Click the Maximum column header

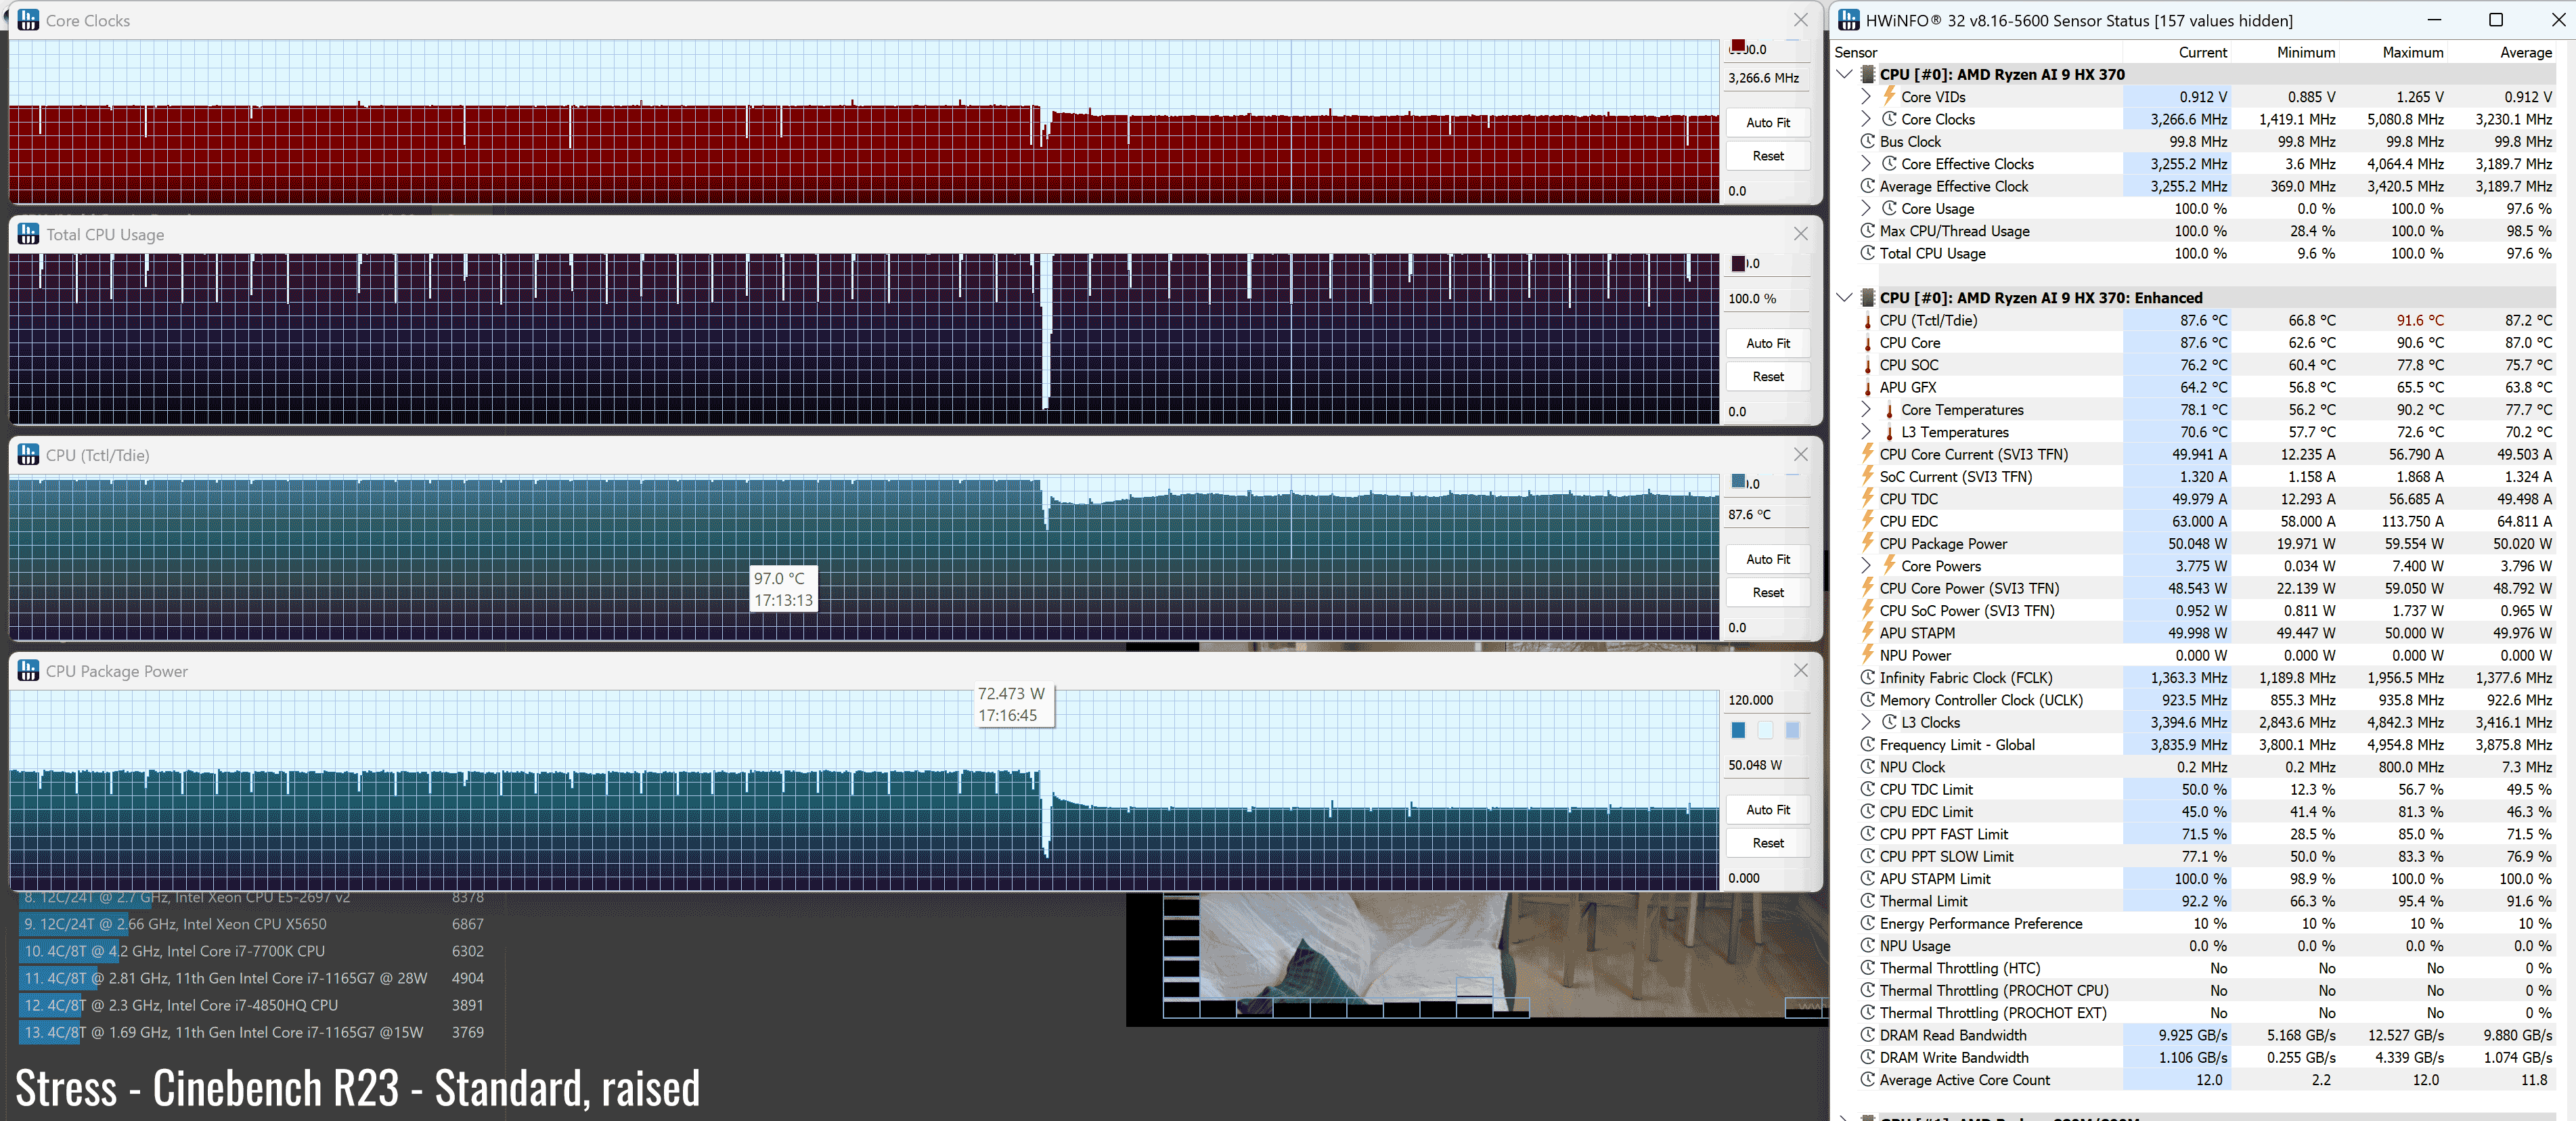2412,52
